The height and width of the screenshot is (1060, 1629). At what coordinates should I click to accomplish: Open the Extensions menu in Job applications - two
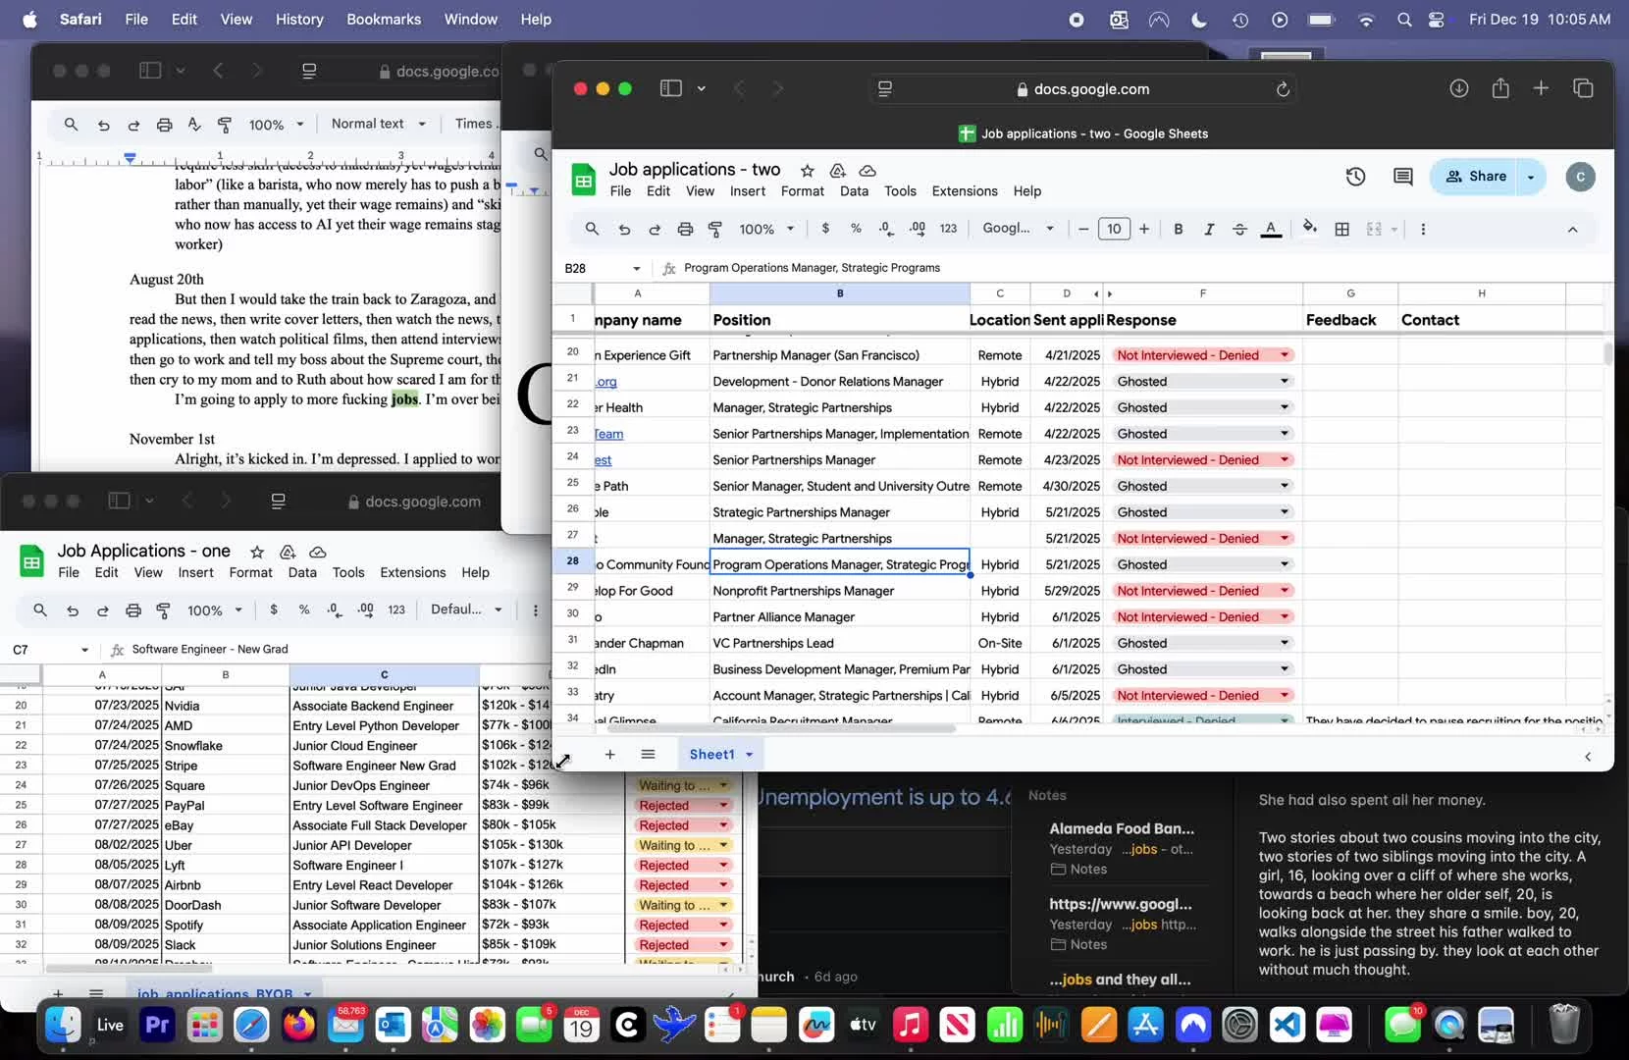964,191
